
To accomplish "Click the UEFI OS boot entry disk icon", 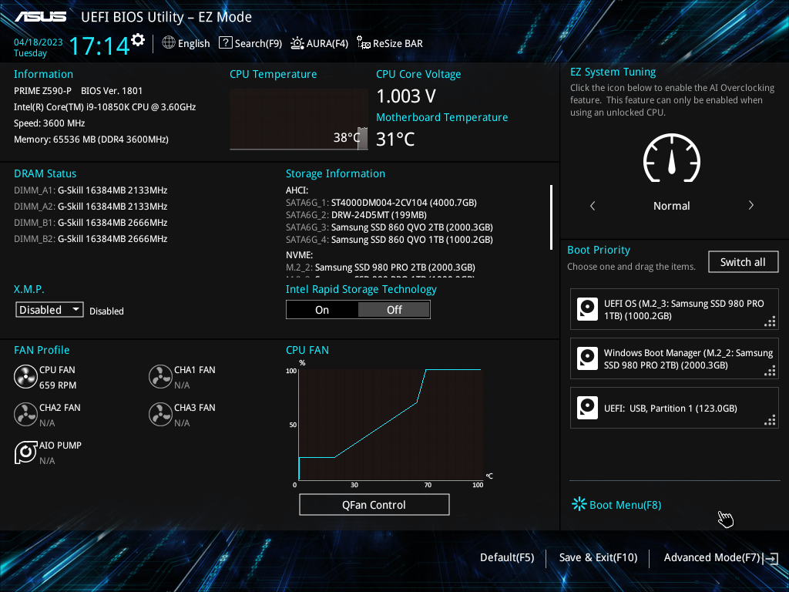I will (x=587, y=309).
